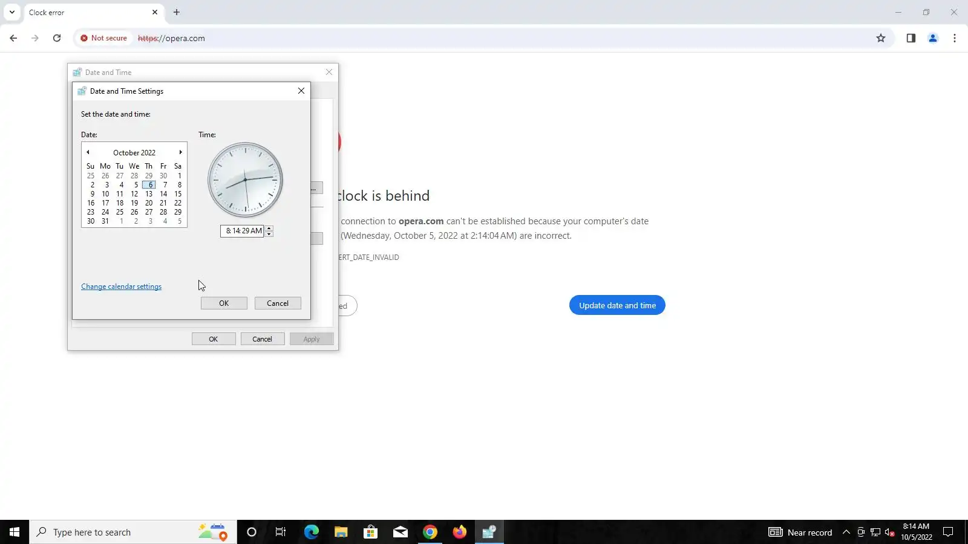
Task: Open Cortana circle icon on taskbar
Action: tap(252, 532)
